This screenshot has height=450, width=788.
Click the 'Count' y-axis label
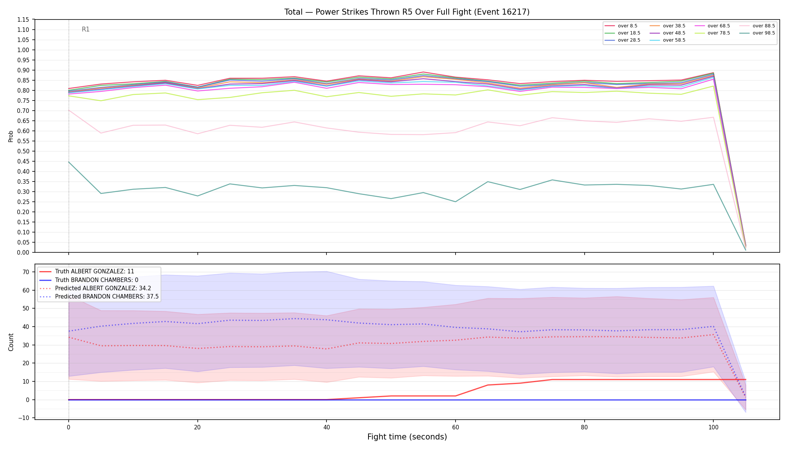click(x=11, y=342)
